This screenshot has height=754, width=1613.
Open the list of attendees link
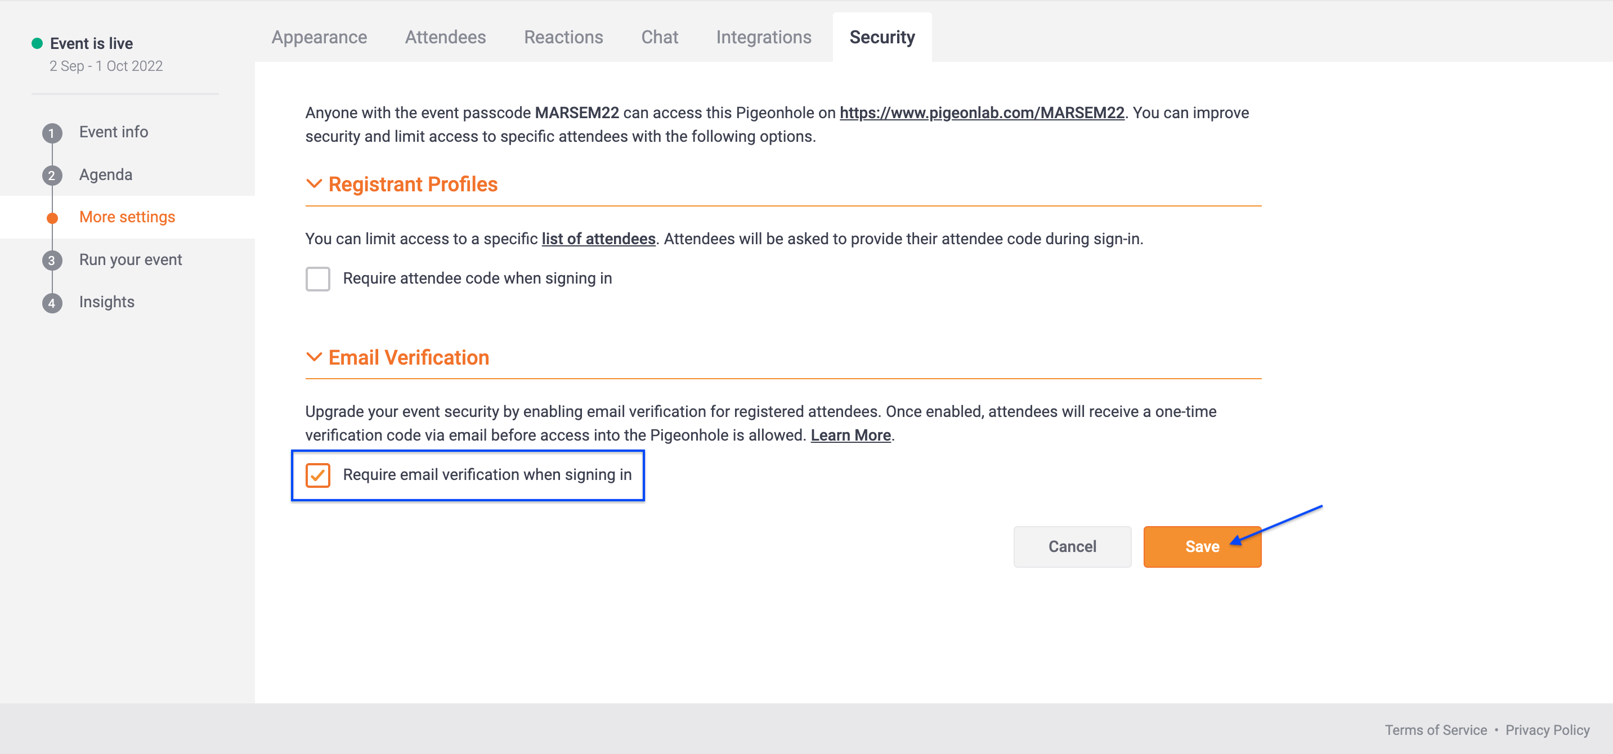599,239
